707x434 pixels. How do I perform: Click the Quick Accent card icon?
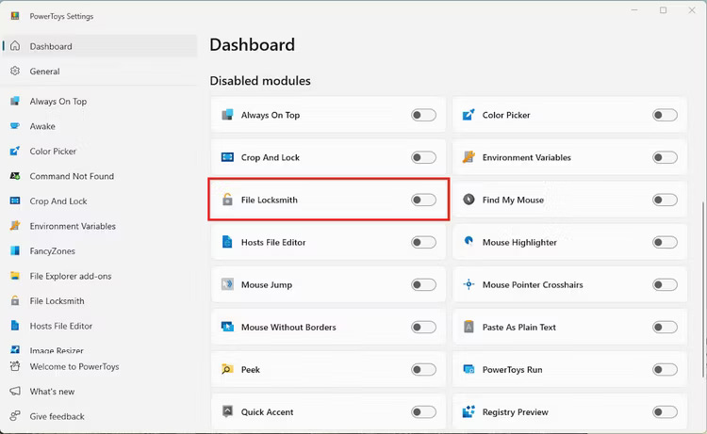tap(227, 411)
